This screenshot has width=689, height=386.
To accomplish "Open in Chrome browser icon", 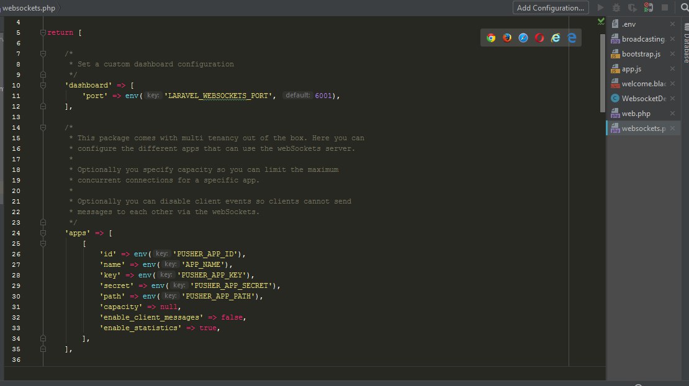I will click(x=491, y=38).
